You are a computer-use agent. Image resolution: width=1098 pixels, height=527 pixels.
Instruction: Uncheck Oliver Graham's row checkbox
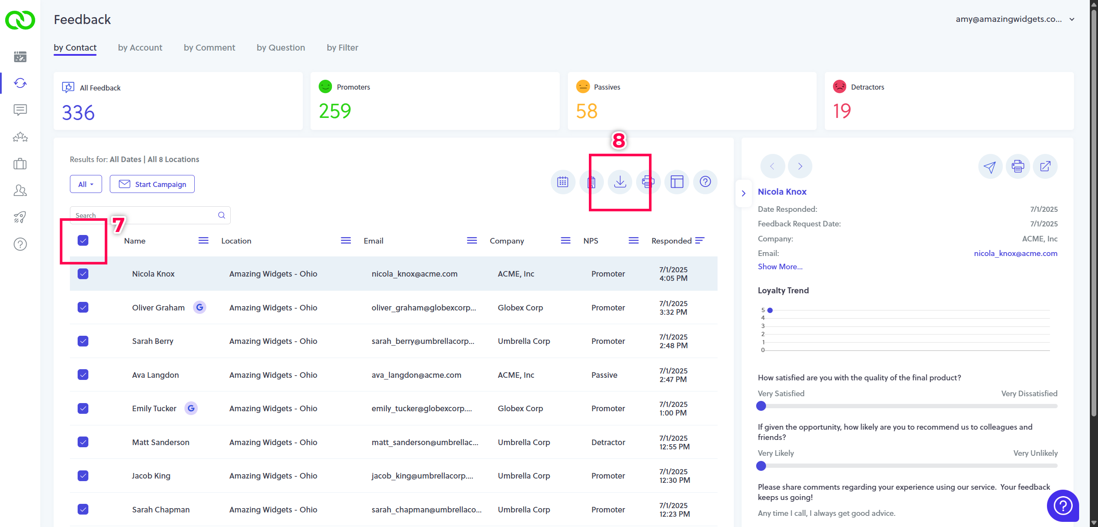tap(83, 307)
